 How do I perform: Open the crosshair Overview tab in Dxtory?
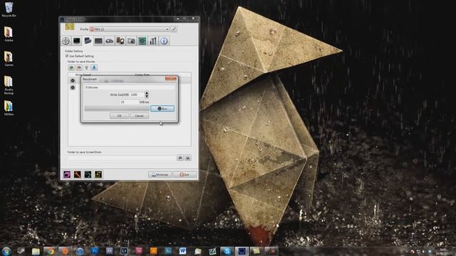pos(66,41)
